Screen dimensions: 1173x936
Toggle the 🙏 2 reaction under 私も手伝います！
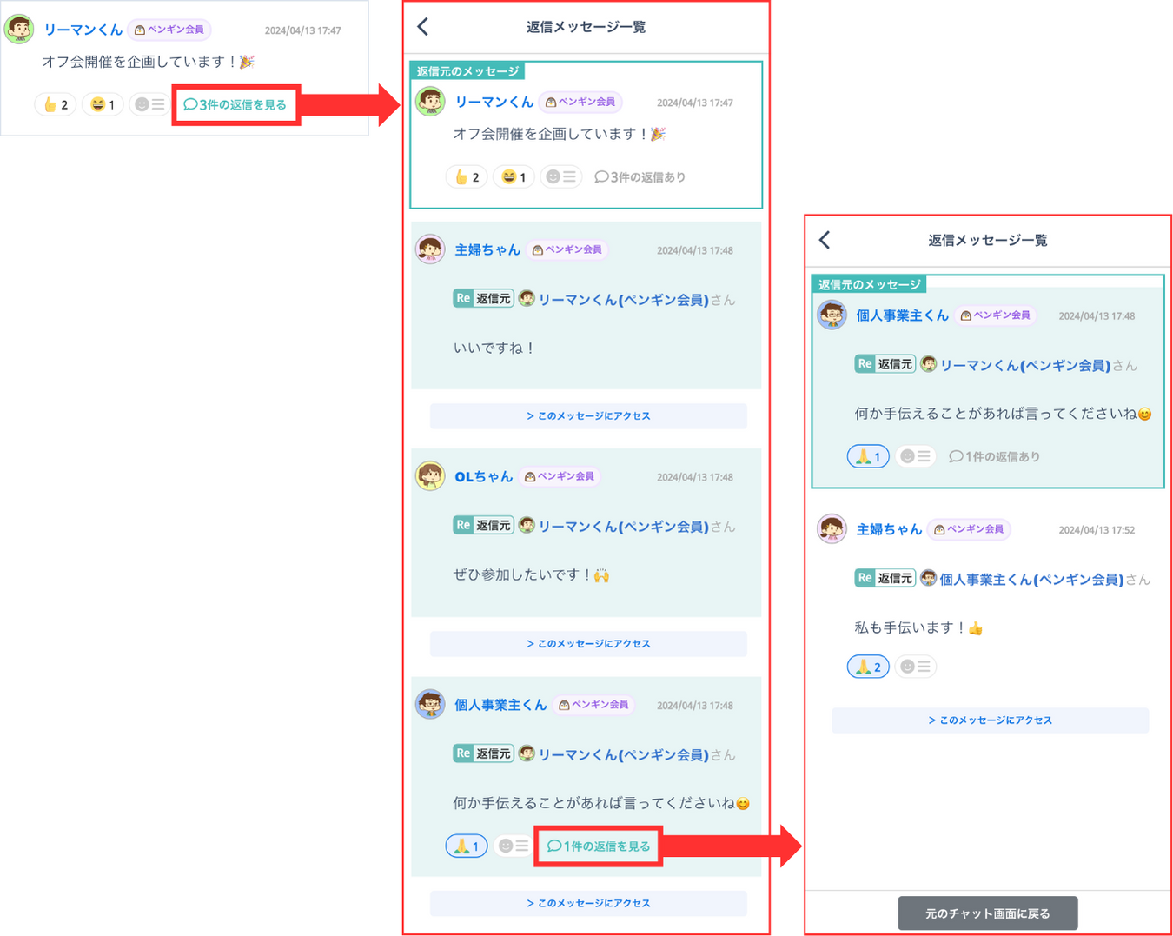[868, 667]
